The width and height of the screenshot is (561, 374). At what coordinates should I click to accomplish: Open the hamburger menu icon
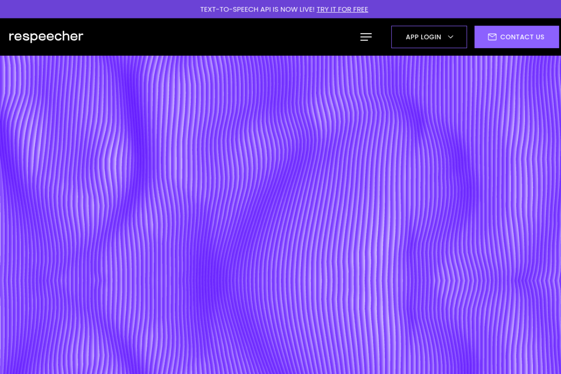click(x=366, y=37)
